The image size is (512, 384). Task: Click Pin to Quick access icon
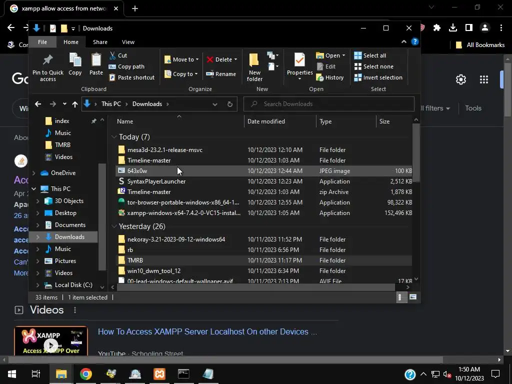pyautogui.click(x=48, y=67)
